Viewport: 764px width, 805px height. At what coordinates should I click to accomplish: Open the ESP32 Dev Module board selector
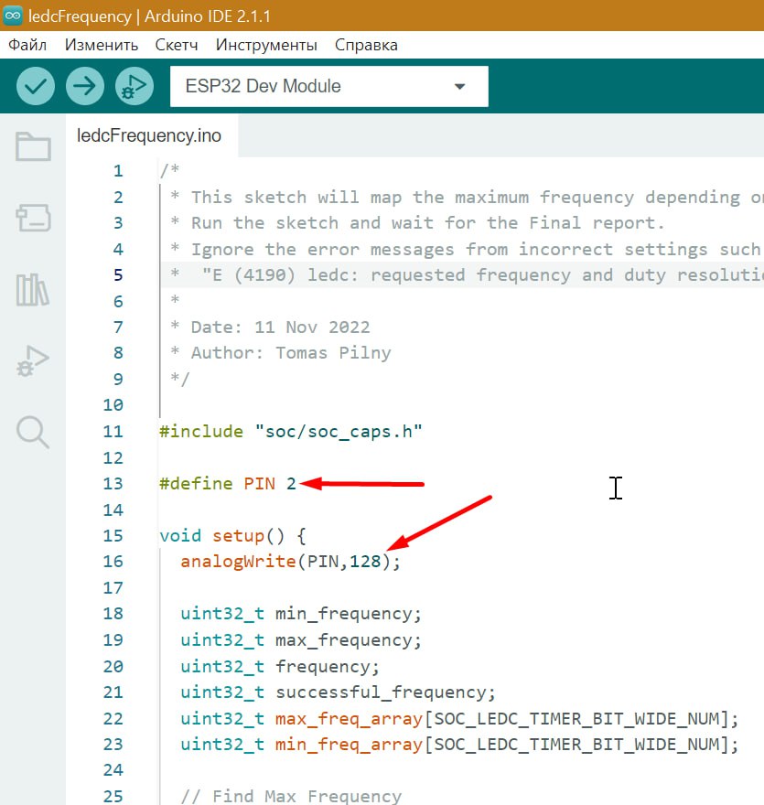tap(329, 86)
